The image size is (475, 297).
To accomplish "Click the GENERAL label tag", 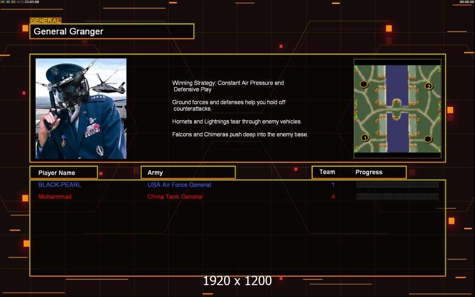I will point(46,21).
